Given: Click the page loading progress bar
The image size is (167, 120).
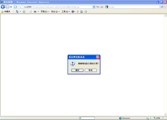Looking at the screenshot, I should tap(87, 118).
